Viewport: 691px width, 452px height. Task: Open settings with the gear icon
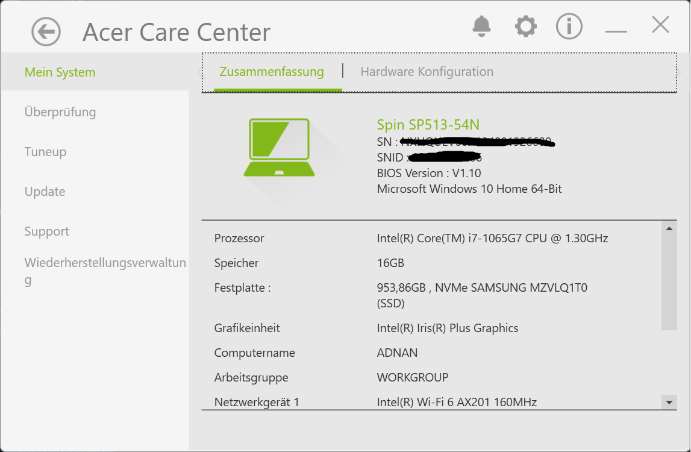click(x=526, y=27)
